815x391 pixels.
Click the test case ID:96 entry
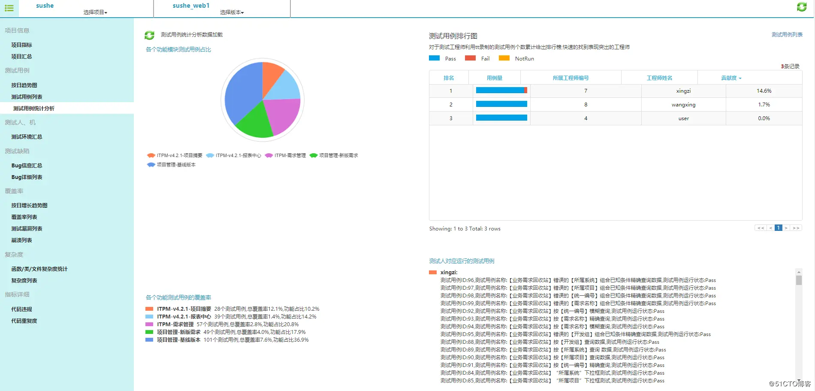[x=578, y=280]
